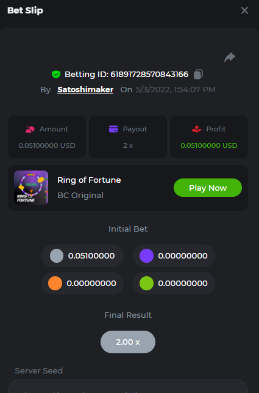Click the Betting ID number text
259x393 pixels.
[x=149, y=75]
